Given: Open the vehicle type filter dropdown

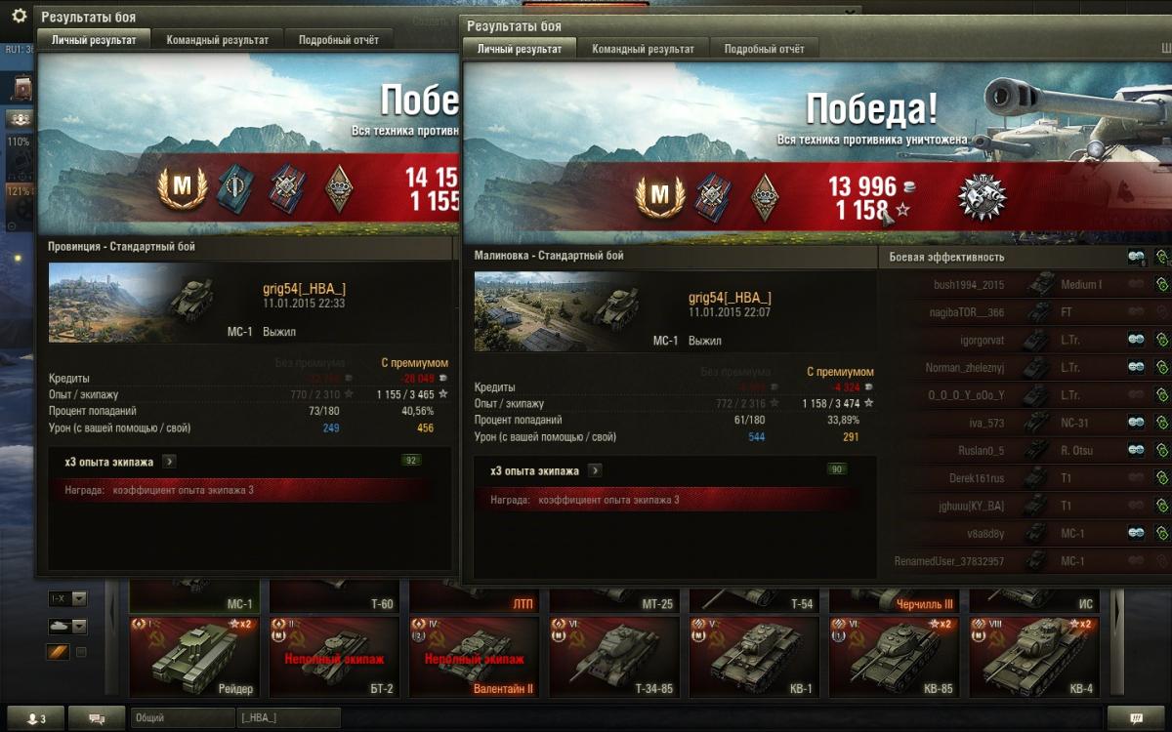Looking at the screenshot, I should pos(67,626).
